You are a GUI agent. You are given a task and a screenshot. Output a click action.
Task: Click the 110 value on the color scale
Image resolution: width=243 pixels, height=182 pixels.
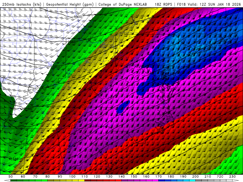click(84, 177)
